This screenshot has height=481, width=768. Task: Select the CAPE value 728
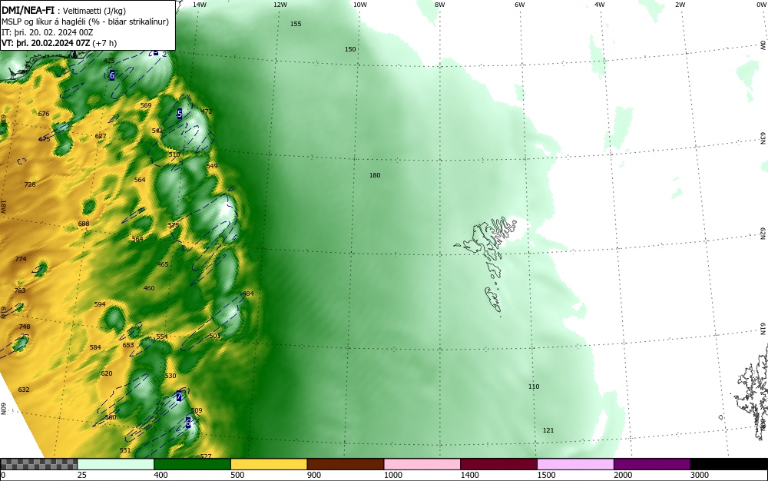pyautogui.click(x=30, y=184)
